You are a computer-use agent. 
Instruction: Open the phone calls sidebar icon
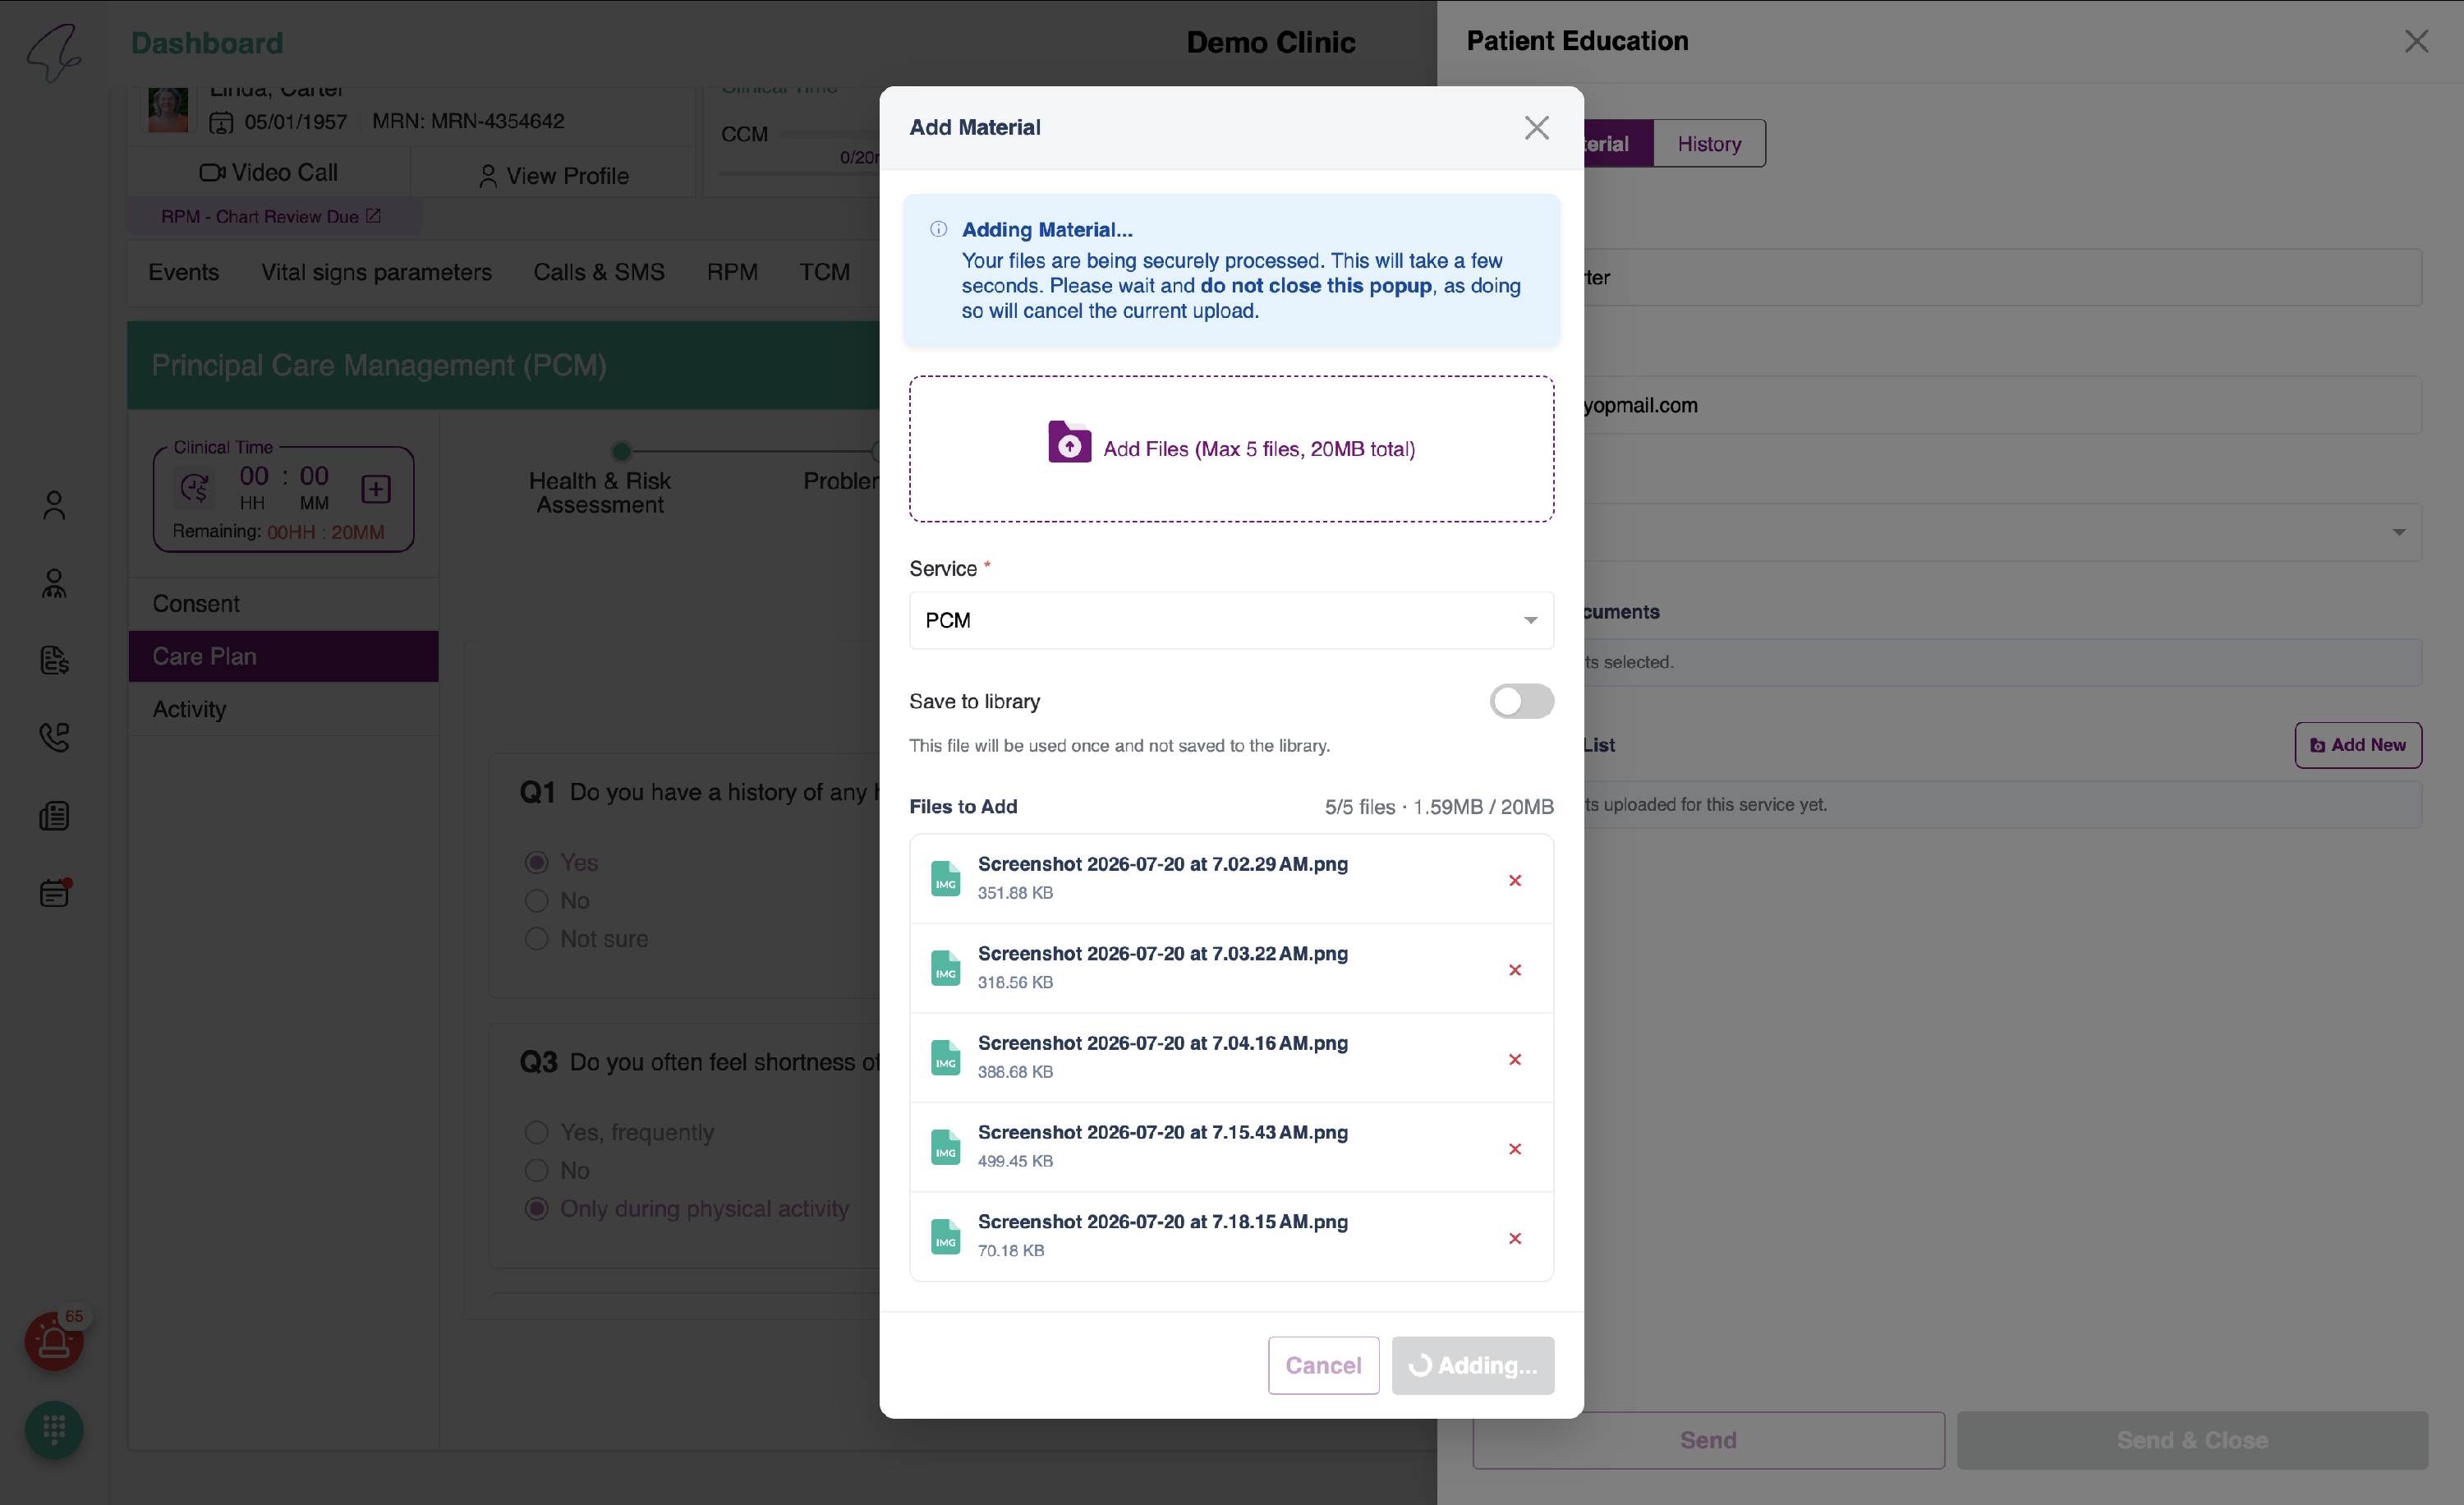point(54,738)
